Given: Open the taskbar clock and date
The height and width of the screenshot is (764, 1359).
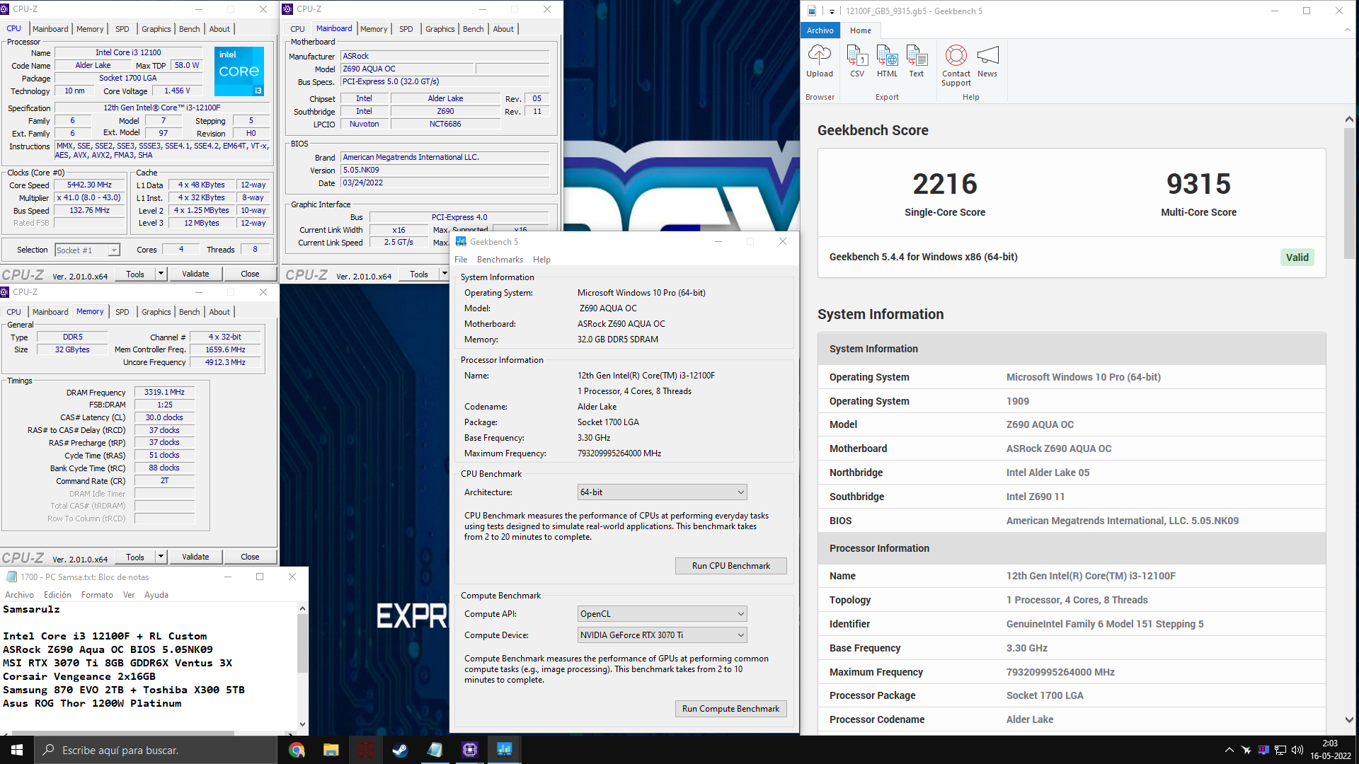Looking at the screenshot, I should 1330,750.
